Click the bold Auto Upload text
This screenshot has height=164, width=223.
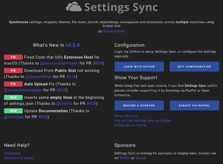pos(36,84)
